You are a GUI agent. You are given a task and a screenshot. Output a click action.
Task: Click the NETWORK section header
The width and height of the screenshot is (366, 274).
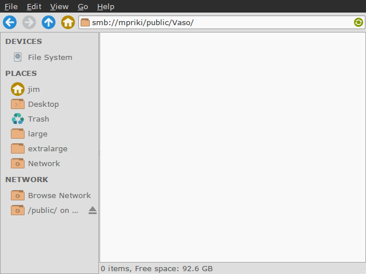[x=27, y=179]
